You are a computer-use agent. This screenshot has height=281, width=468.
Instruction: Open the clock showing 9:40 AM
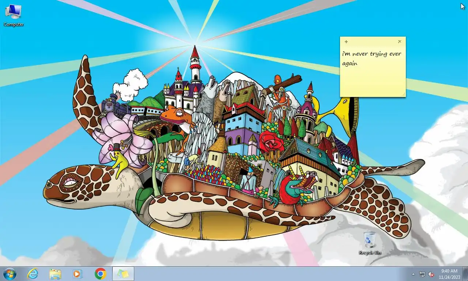click(449, 274)
